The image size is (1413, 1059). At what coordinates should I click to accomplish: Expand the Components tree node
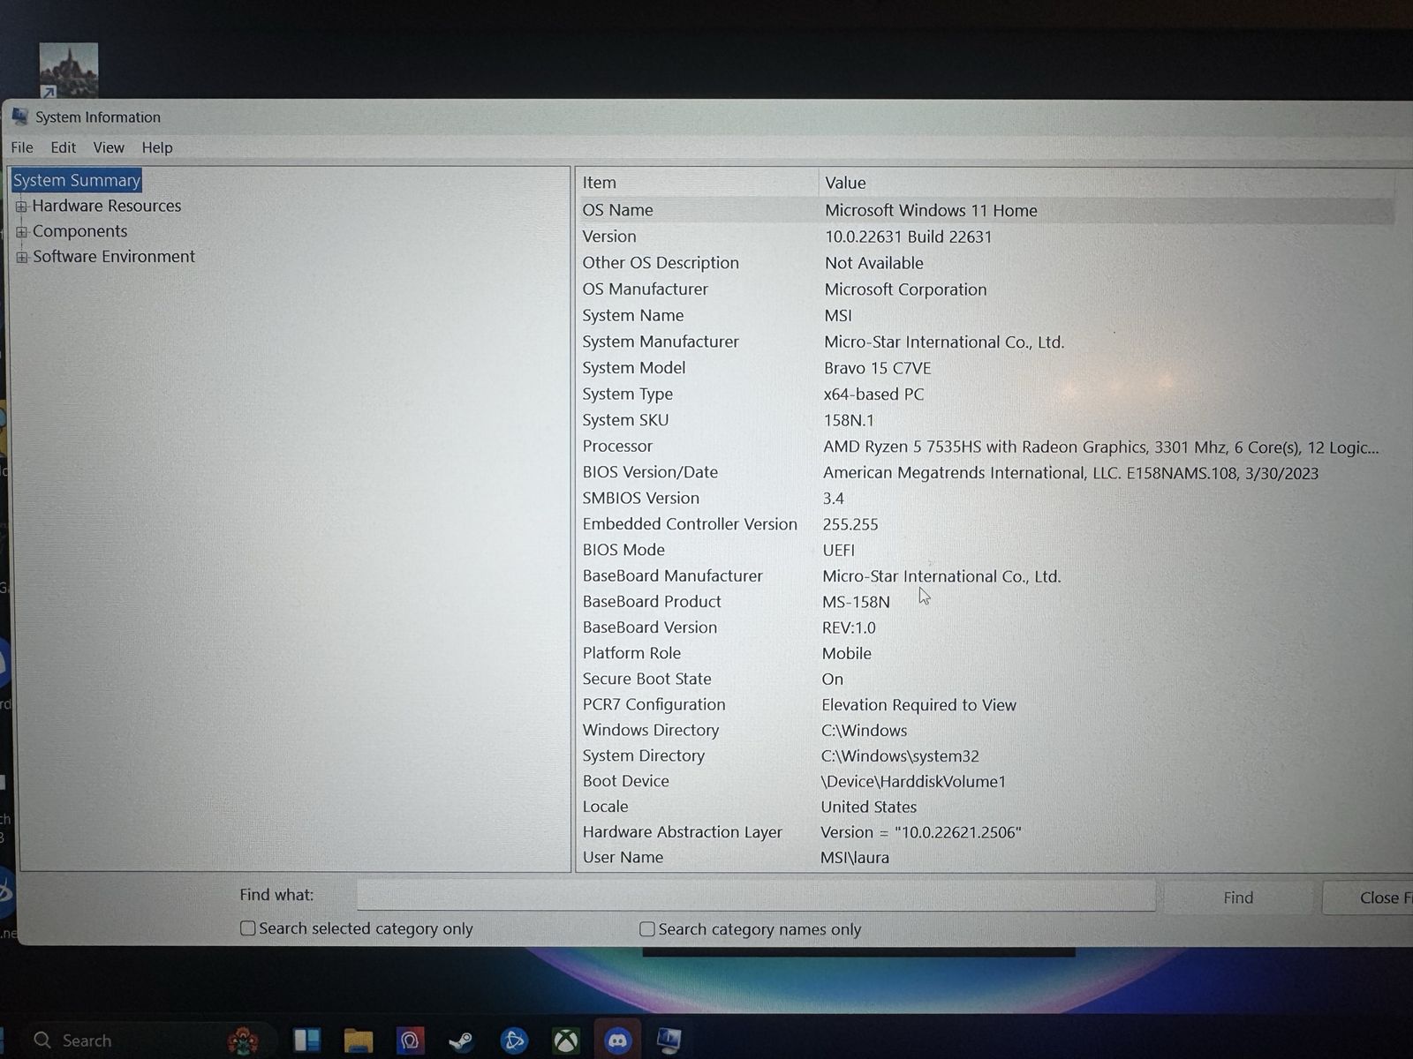point(21,232)
